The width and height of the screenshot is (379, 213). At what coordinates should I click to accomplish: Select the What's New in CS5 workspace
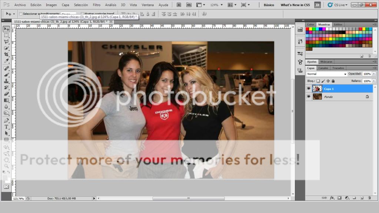pyautogui.click(x=295, y=5)
